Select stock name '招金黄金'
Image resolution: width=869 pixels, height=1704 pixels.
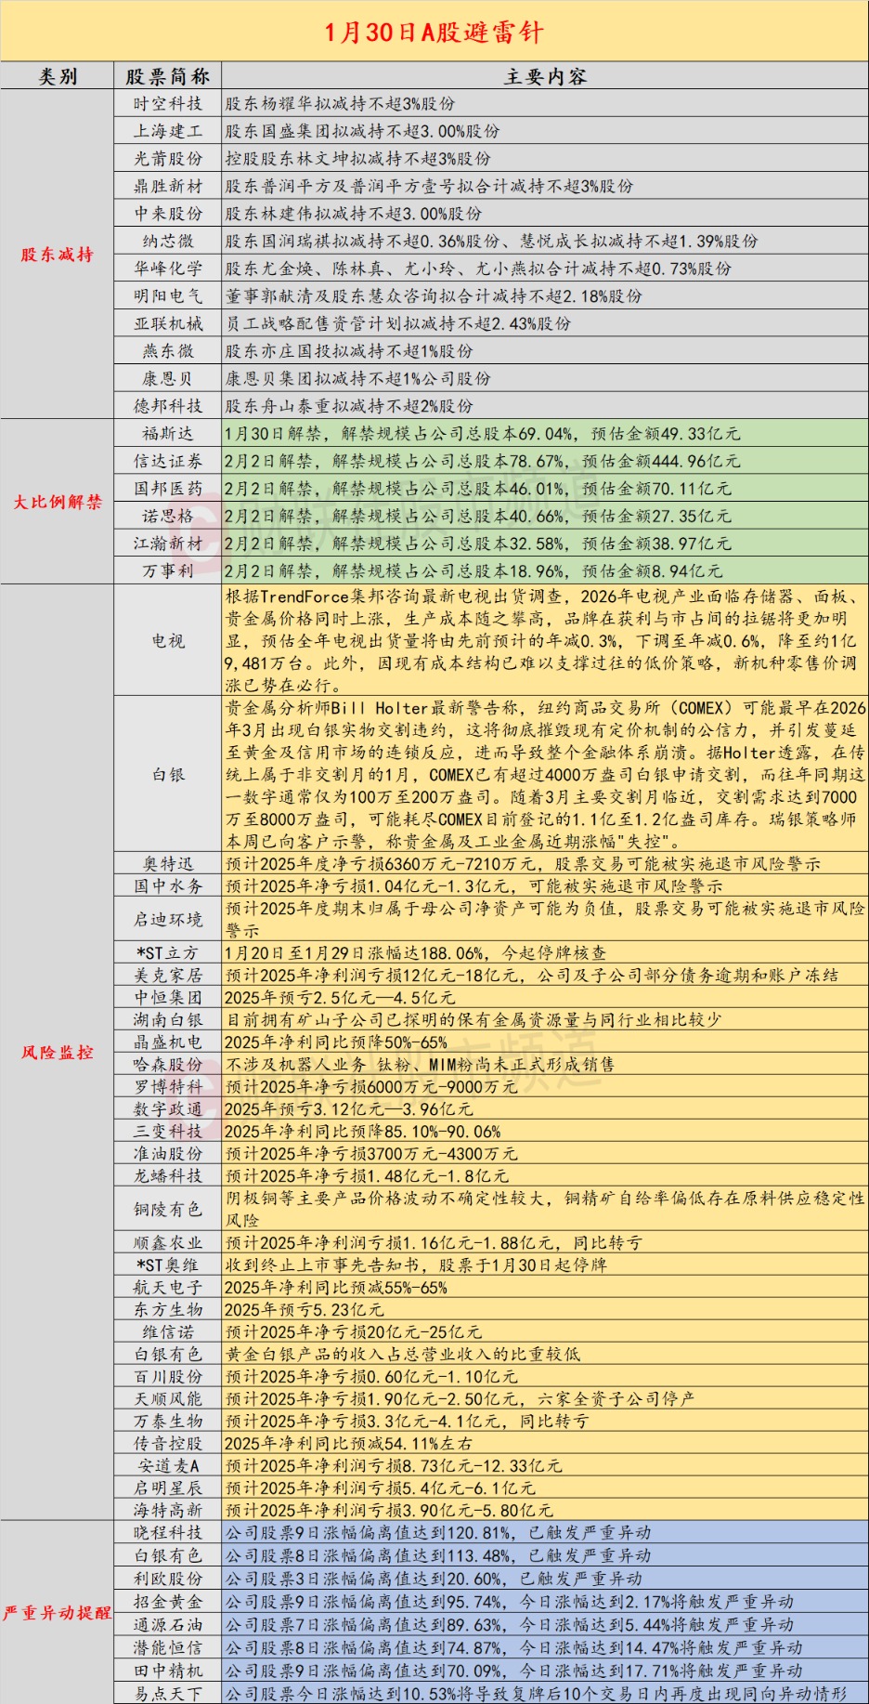click(x=168, y=1601)
